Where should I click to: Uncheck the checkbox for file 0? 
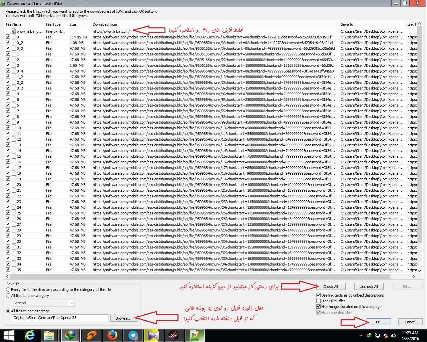[8, 37]
